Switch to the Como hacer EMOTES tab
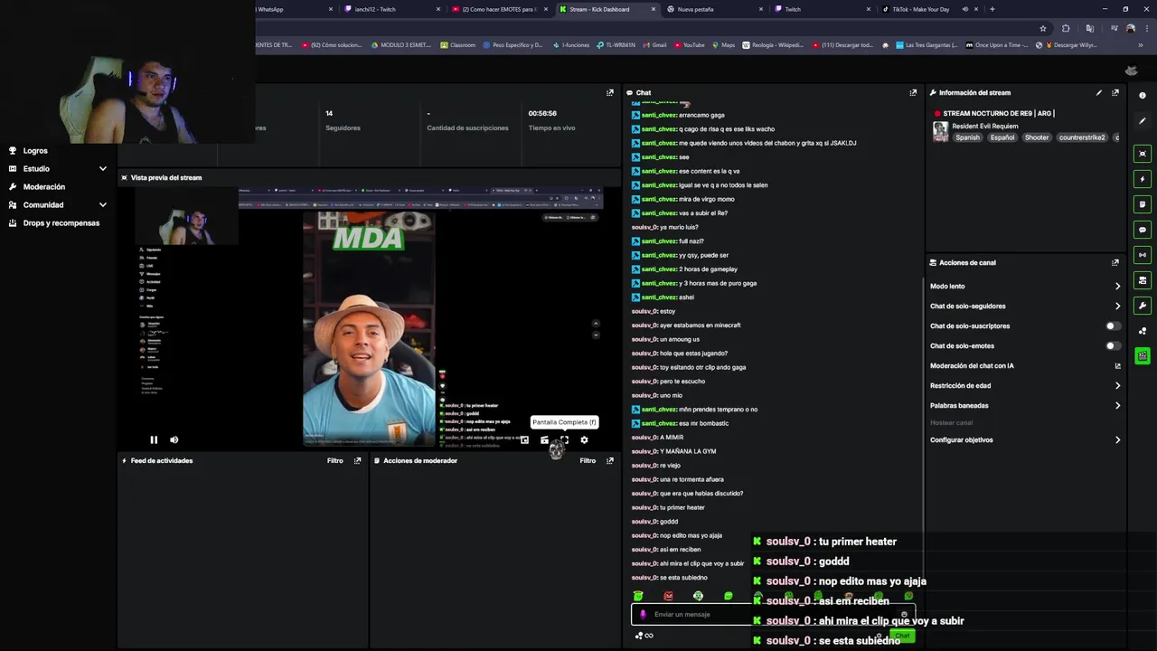The image size is (1157, 651). tap(499, 9)
